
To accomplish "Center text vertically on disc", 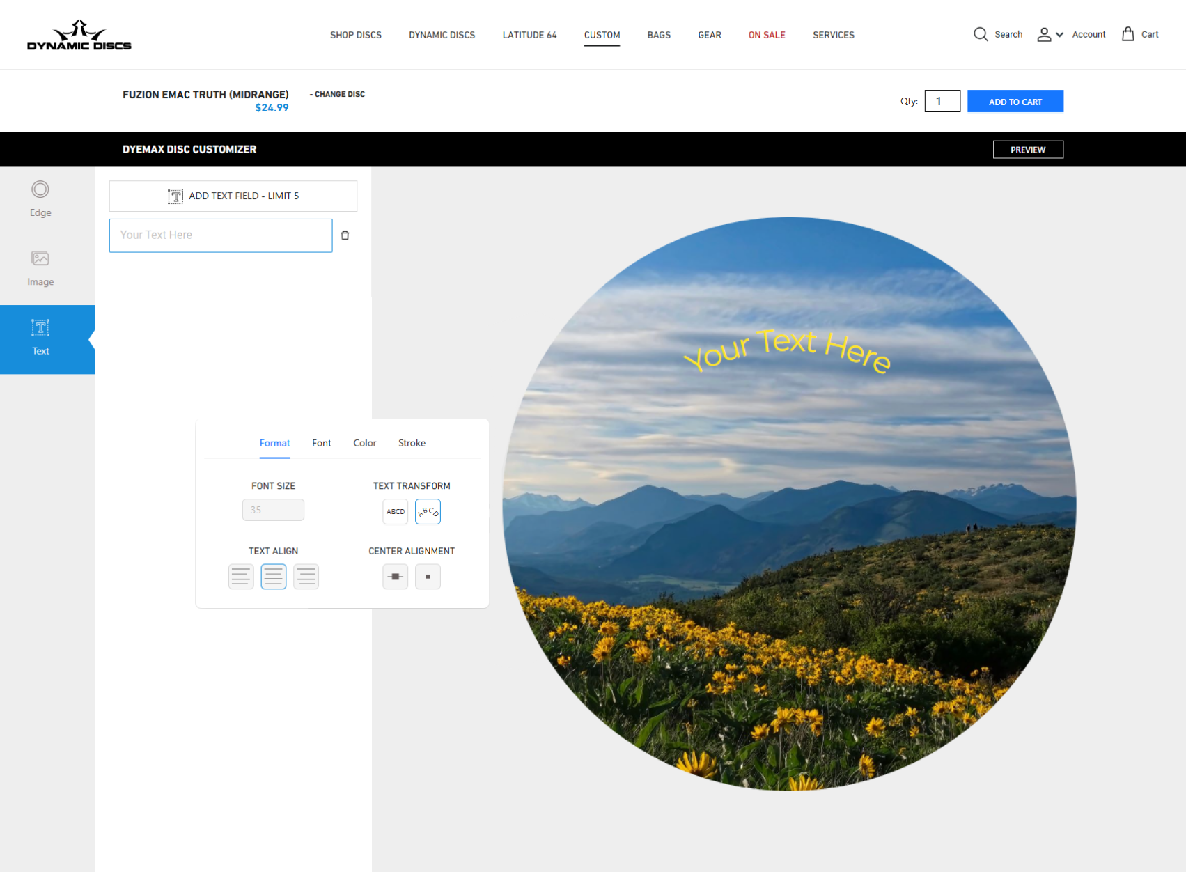I will tap(428, 577).
